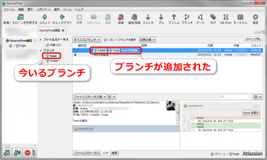Open the File (ファイル) menu
This screenshot has height=160, width=267.
pos(9,9)
